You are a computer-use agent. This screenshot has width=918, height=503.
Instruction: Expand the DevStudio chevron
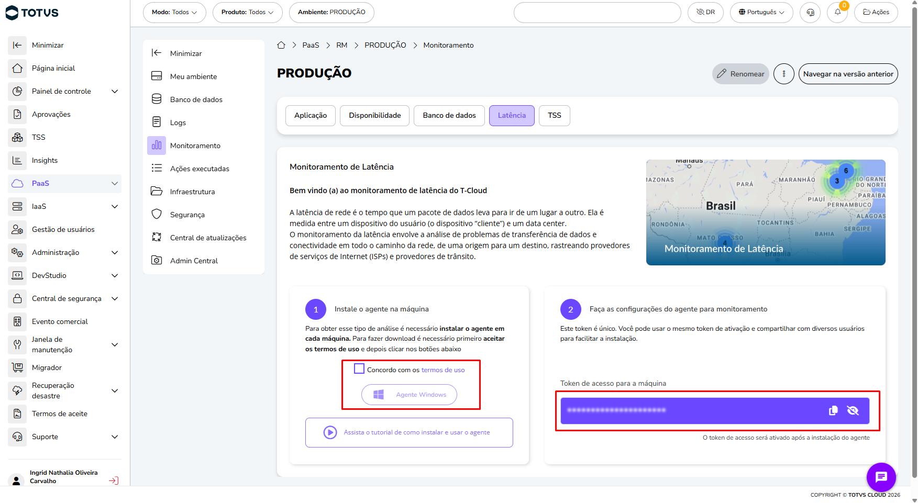[115, 275]
